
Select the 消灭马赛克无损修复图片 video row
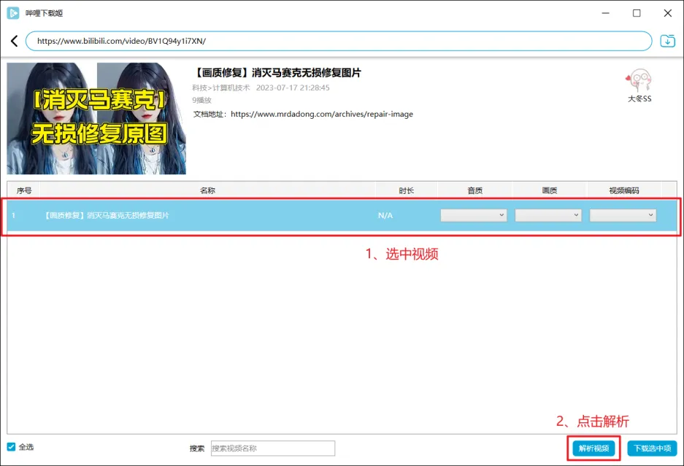coord(219,215)
